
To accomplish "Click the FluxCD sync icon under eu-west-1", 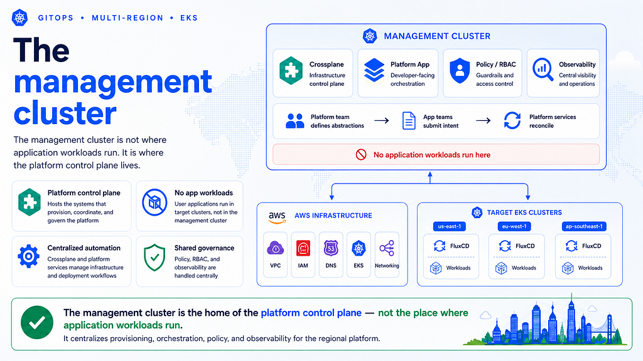I will [x=505, y=246].
